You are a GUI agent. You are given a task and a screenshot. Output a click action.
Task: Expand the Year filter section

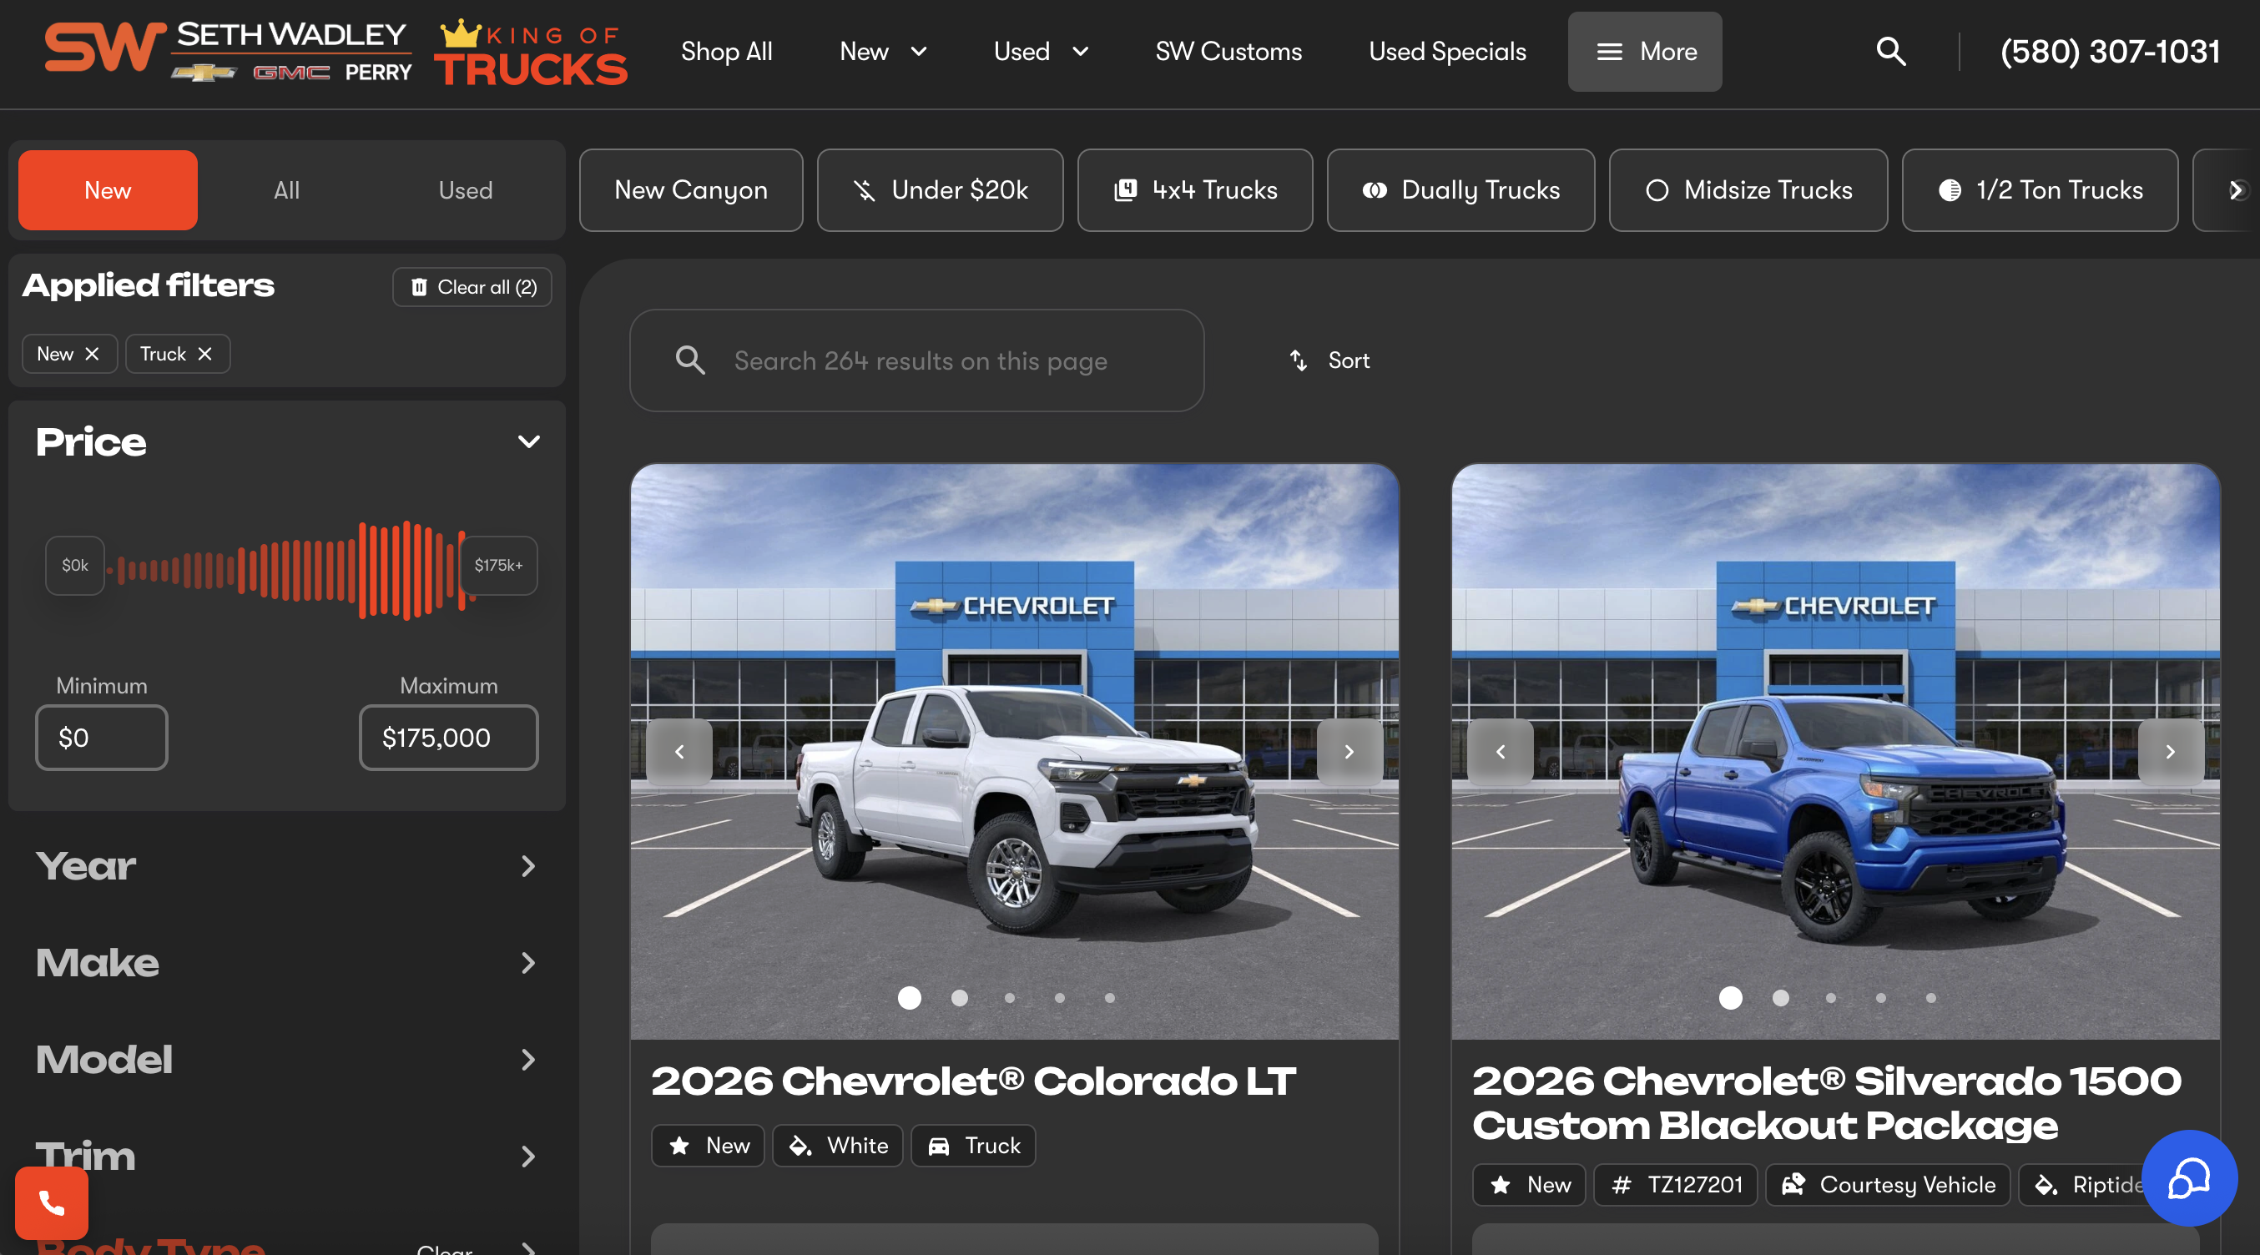coord(287,866)
